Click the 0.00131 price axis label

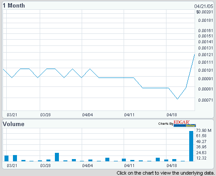(206, 48)
